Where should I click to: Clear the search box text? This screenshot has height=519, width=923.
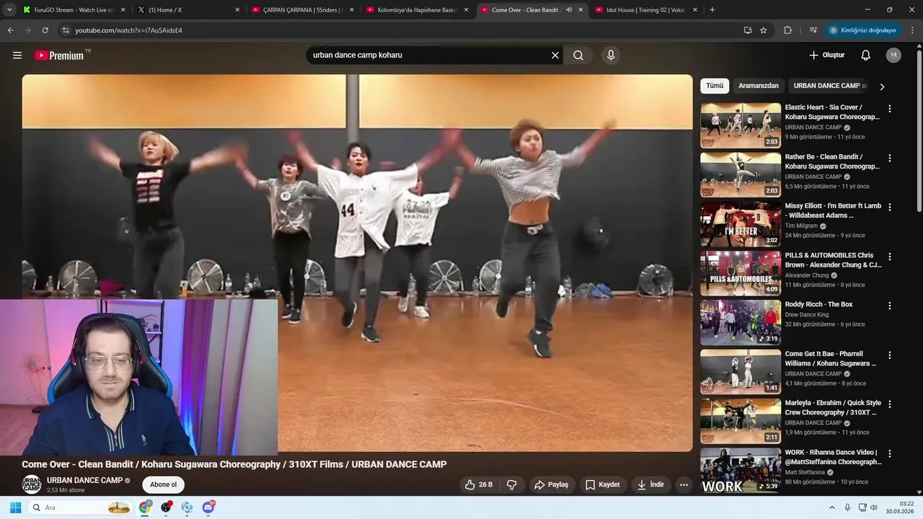555,56
